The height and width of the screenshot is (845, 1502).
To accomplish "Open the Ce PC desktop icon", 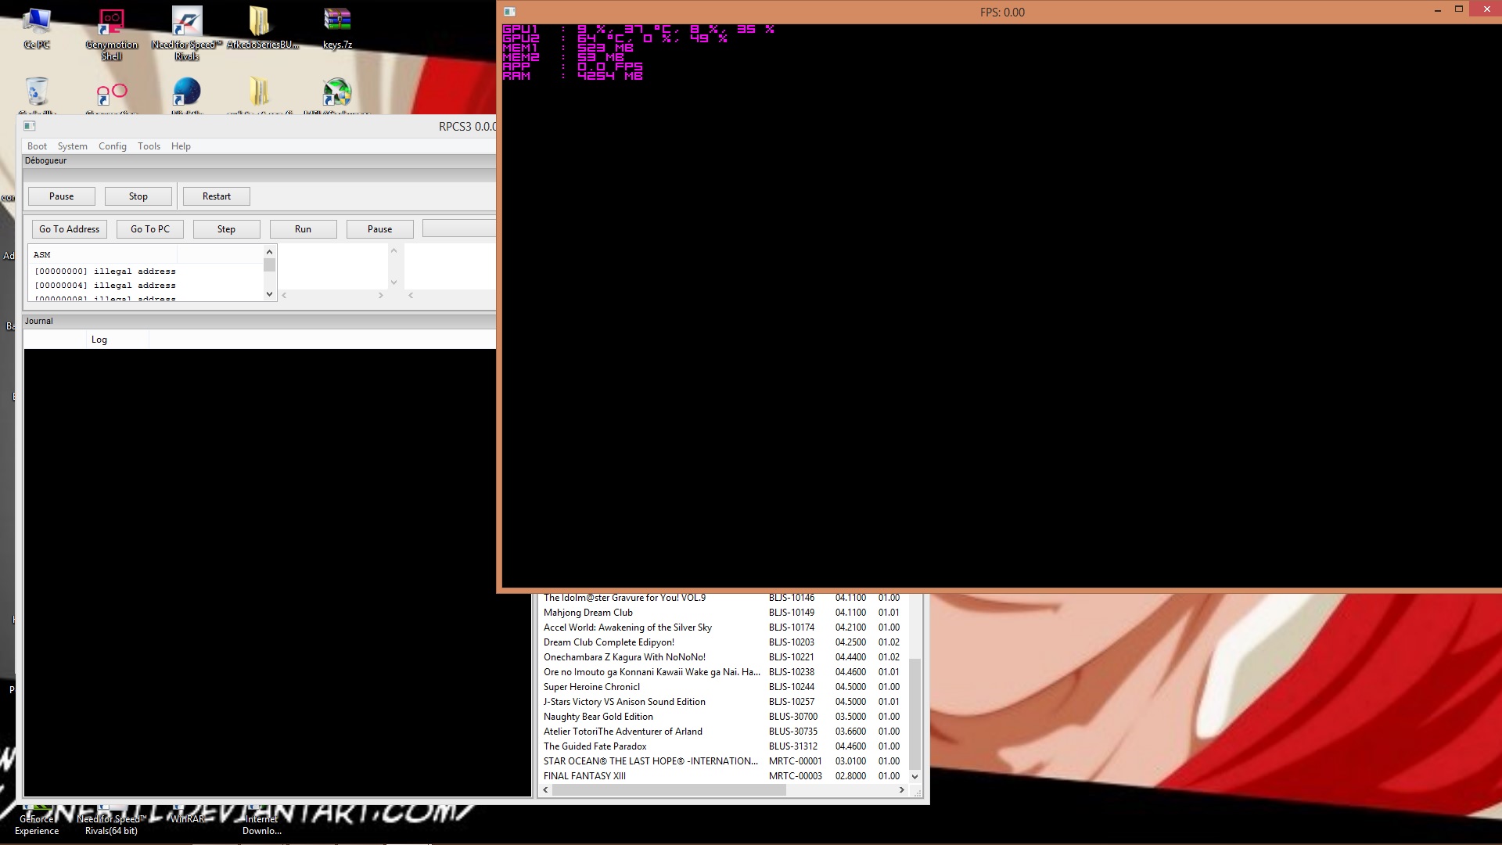I will 37,28.
